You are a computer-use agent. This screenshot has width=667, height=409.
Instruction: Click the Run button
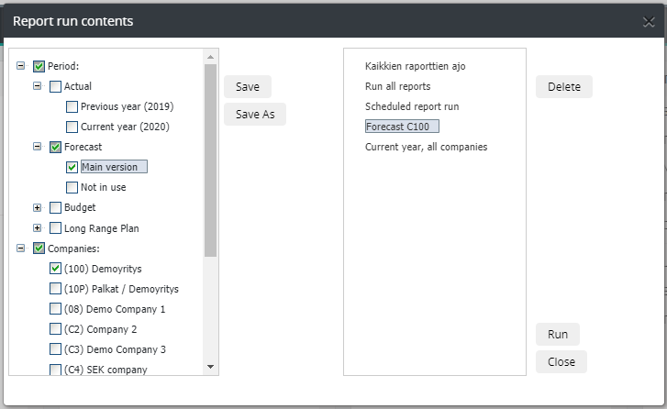pyautogui.click(x=558, y=334)
